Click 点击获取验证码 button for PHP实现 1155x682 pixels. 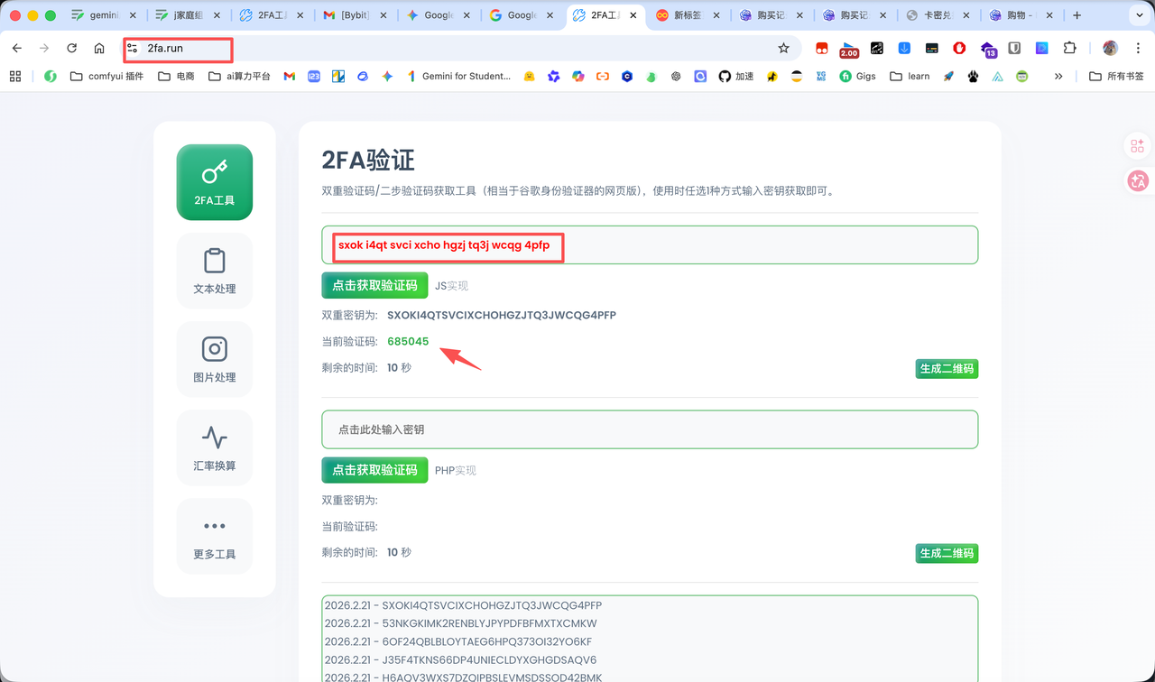point(374,470)
